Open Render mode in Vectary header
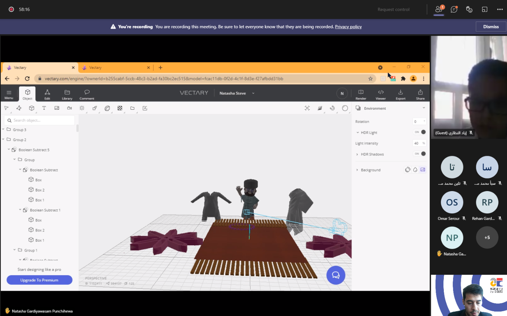 pos(361,94)
